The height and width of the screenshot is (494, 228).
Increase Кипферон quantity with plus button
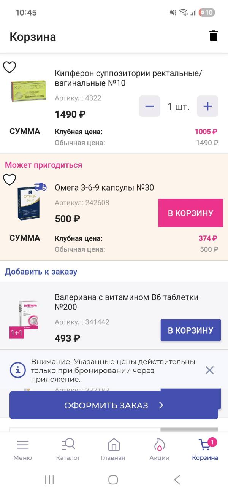[207, 106]
